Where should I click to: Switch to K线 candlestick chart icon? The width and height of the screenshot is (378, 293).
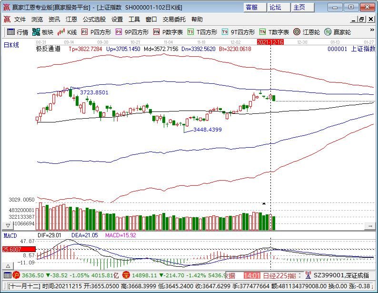(61, 32)
